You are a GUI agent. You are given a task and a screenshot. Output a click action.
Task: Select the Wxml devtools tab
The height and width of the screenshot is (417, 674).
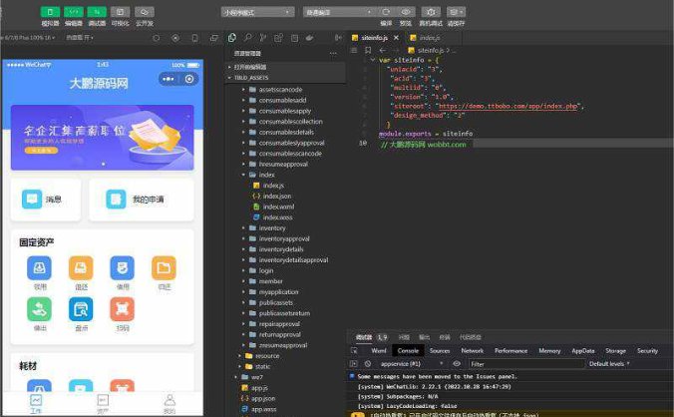tap(379, 351)
